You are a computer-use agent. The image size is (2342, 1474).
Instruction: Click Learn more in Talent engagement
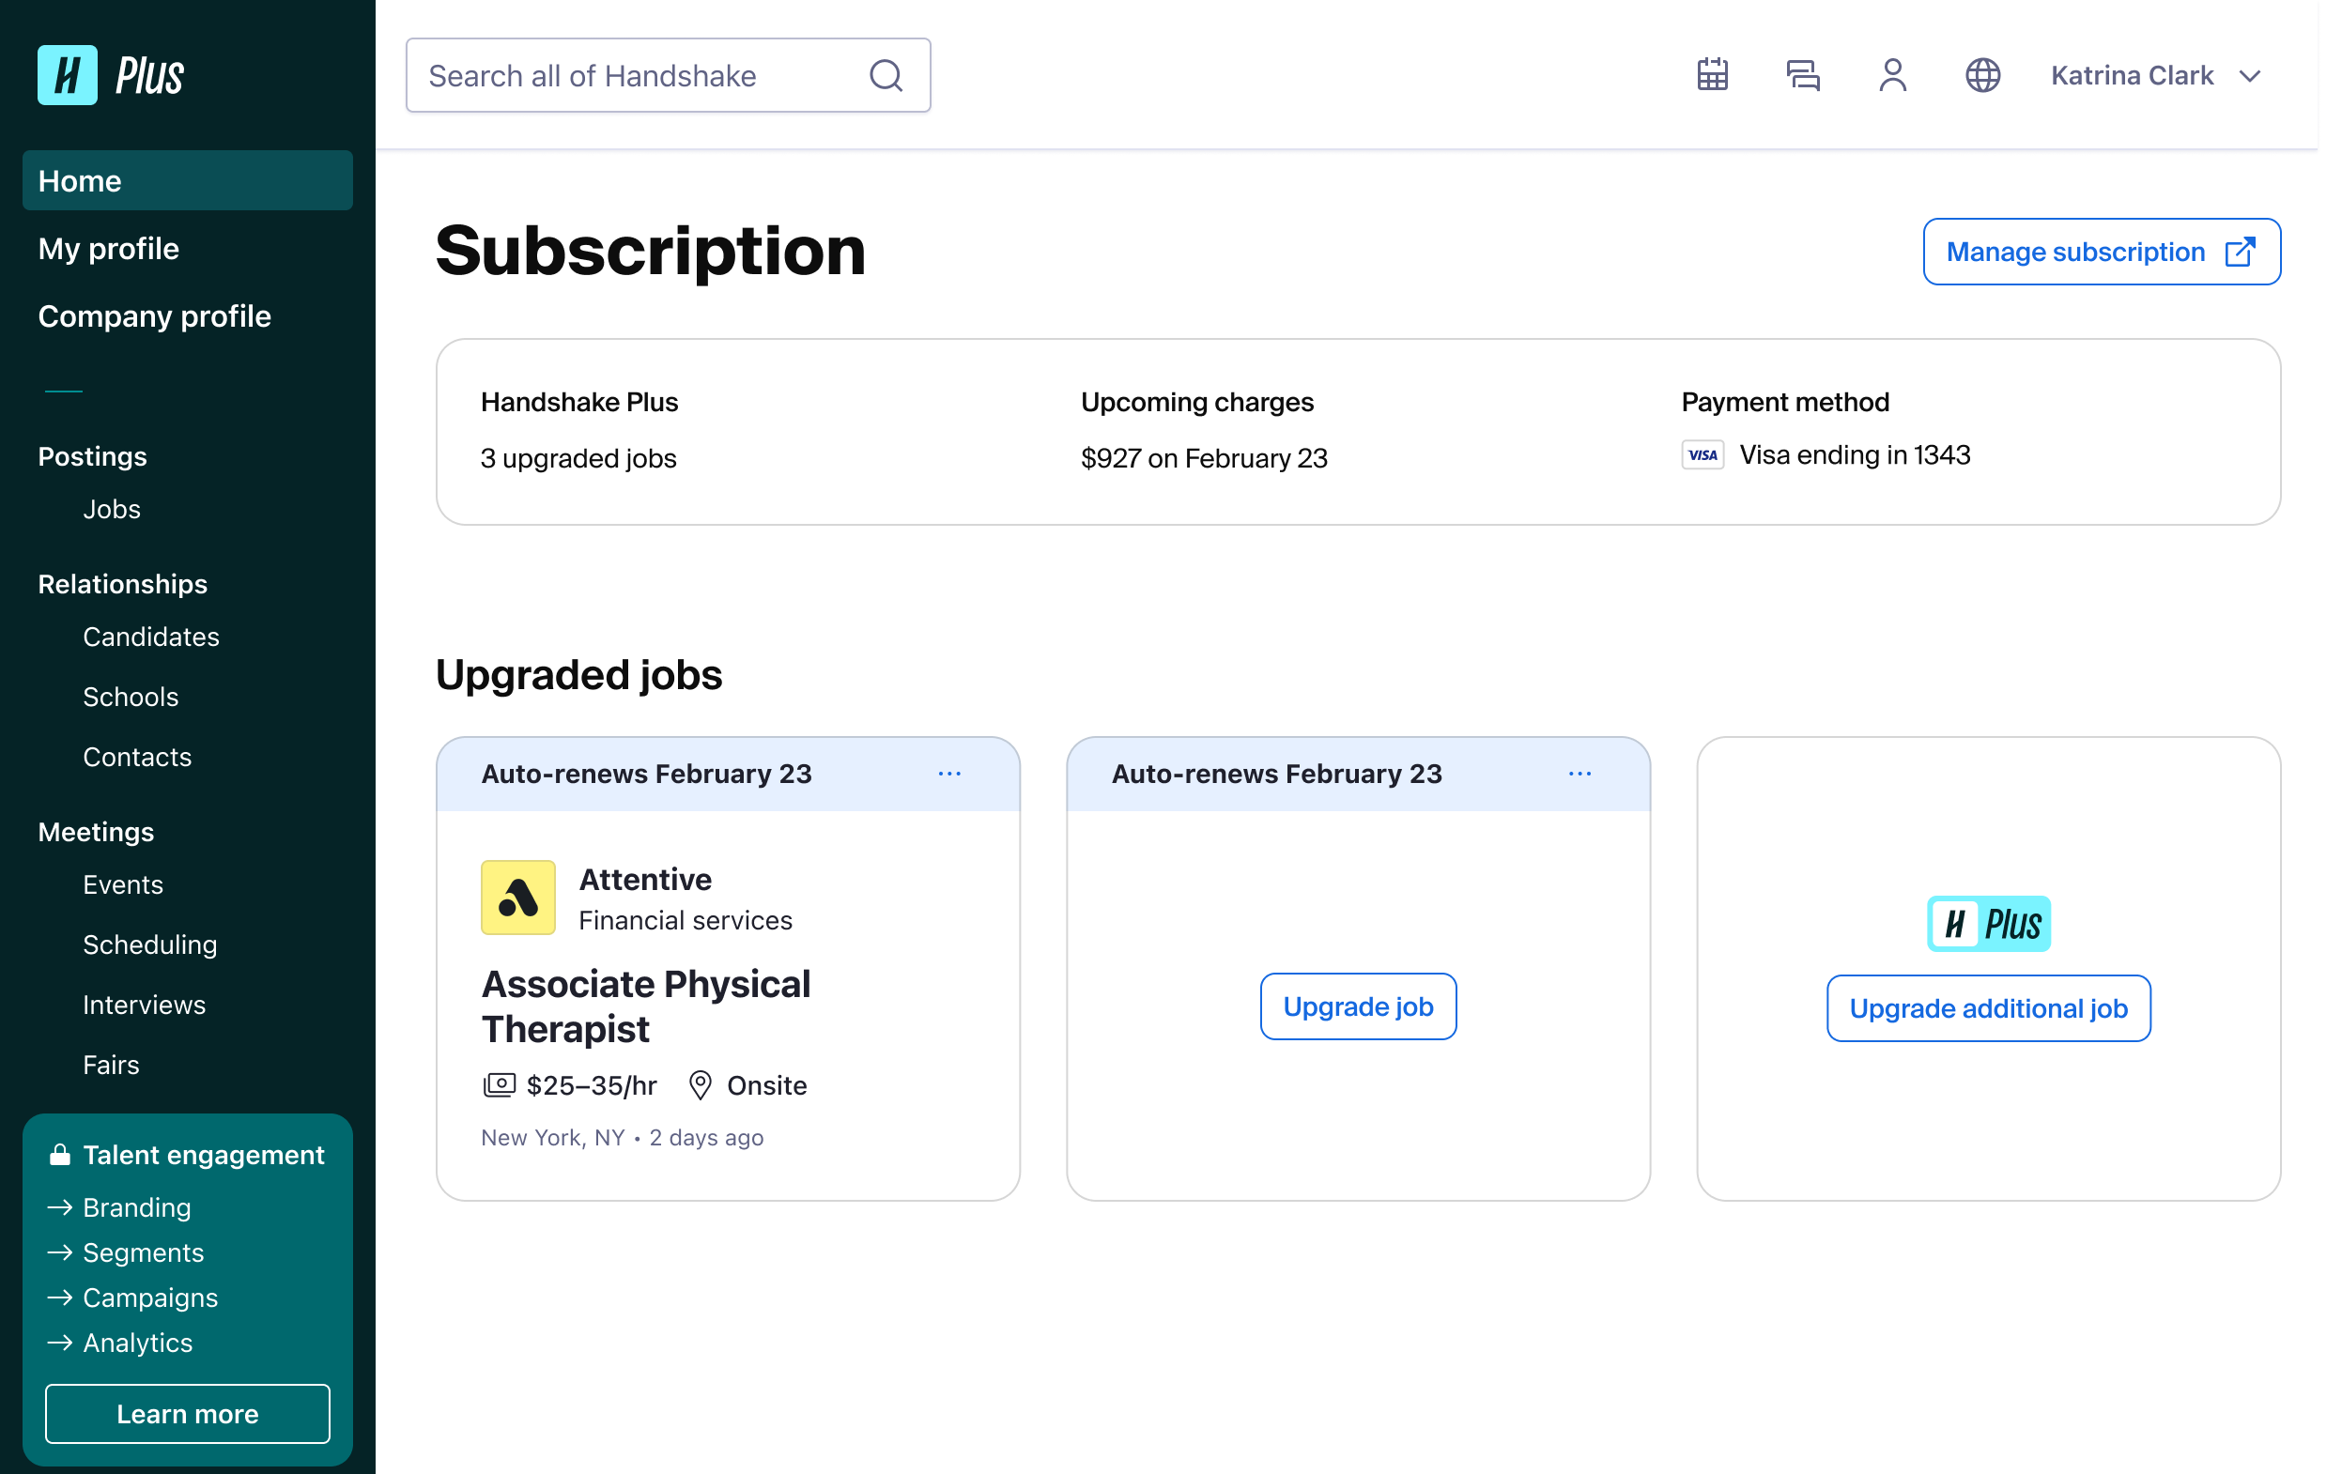(188, 1414)
